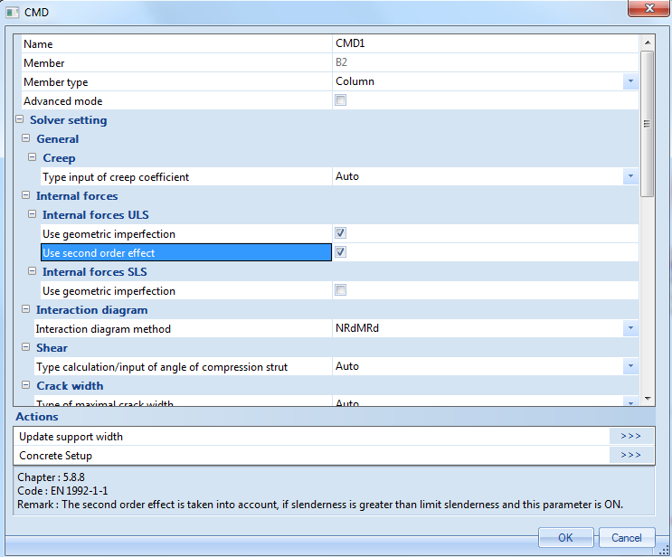This screenshot has width=672, height=557.
Task: Toggle Use second order effect checkbox
Action: coord(341,252)
